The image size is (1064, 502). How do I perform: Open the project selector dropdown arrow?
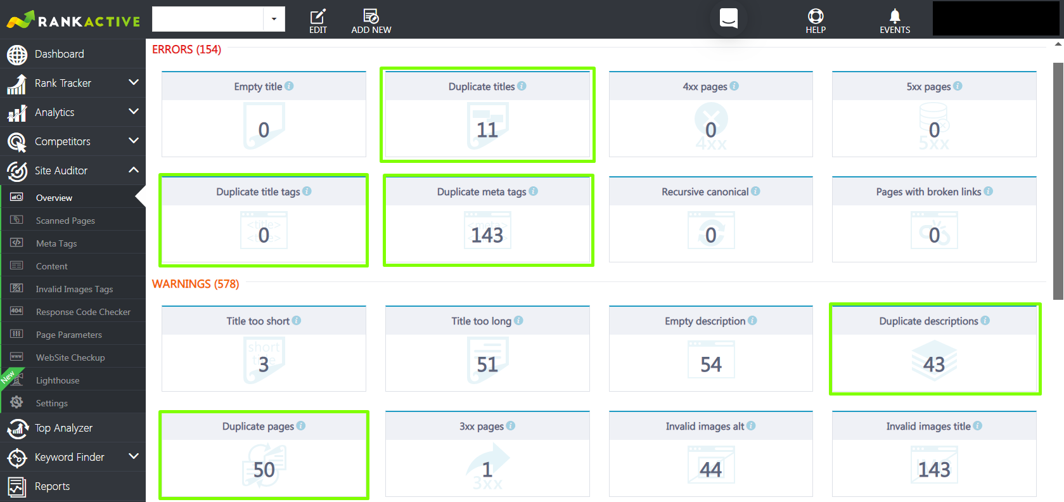(274, 19)
